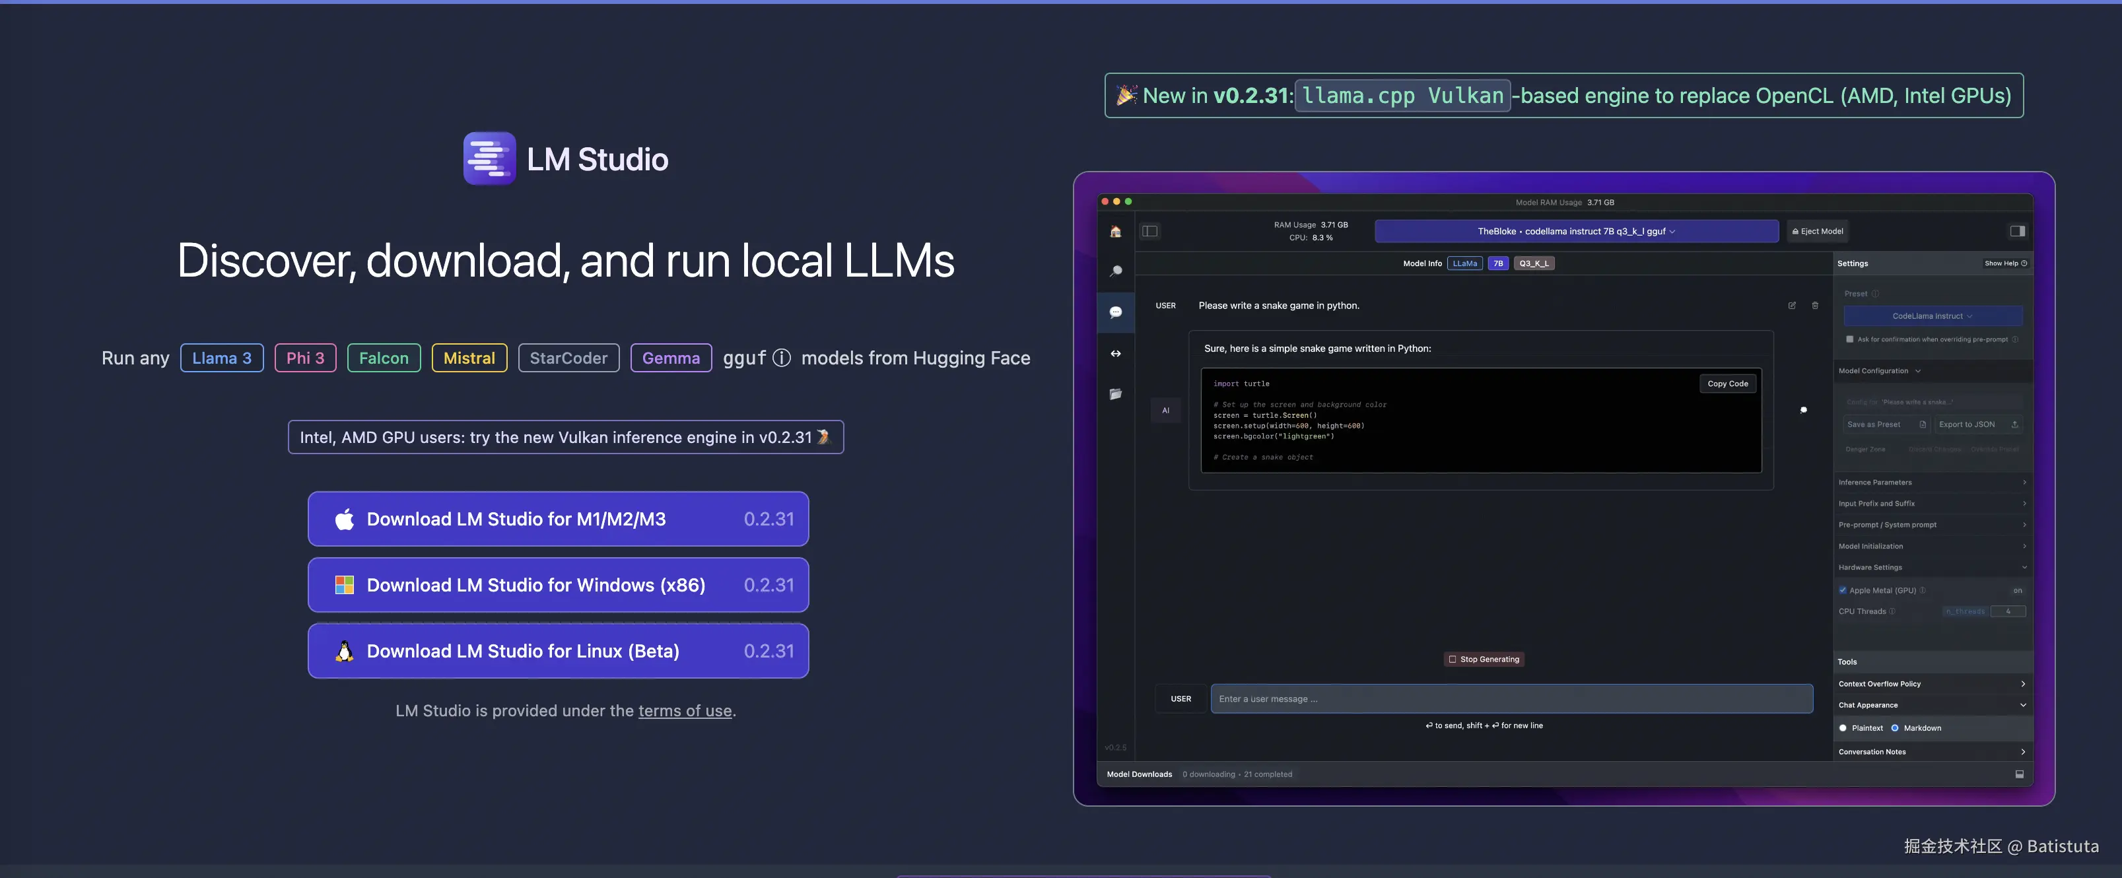
Task: Toggle the left chat list panel icon
Action: pyautogui.click(x=1150, y=232)
